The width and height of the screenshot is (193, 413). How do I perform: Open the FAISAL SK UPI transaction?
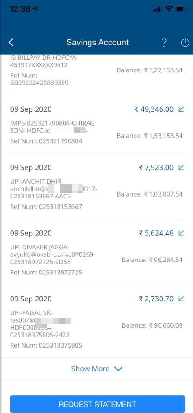pos(97,321)
